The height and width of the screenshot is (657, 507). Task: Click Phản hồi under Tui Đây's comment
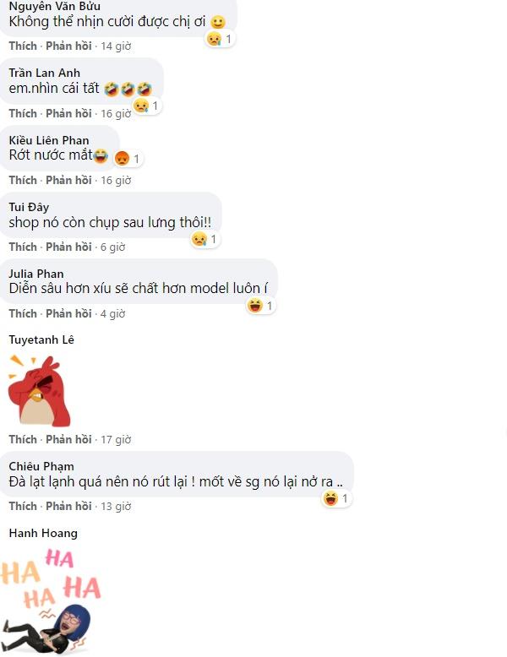pyautogui.click(x=68, y=247)
